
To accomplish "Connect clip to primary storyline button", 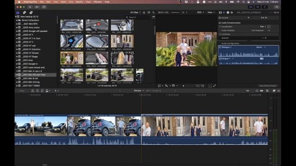I will coord(33,91).
